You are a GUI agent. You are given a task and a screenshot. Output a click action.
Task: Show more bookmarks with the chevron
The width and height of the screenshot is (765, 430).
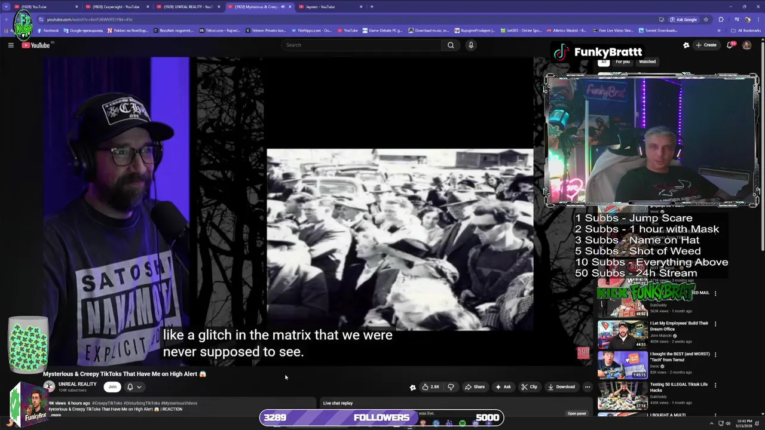[x=719, y=30]
